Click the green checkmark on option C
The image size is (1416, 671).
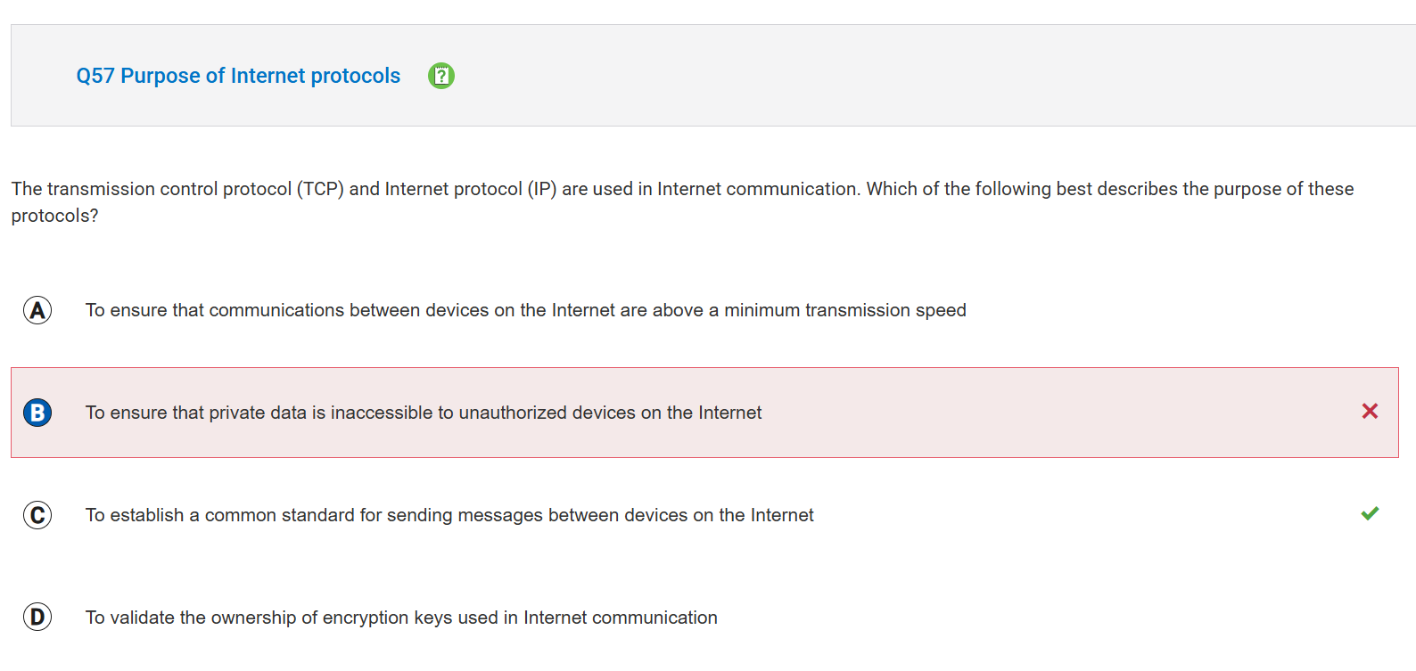click(x=1370, y=513)
